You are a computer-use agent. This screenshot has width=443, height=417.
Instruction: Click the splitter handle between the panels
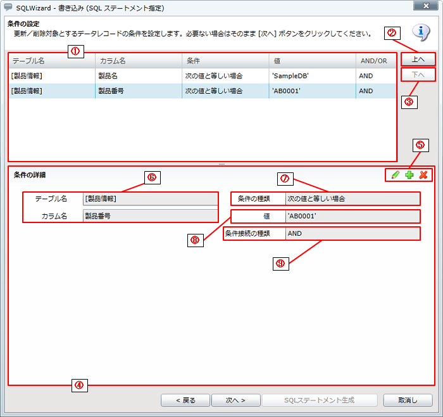pyautogui.click(x=221, y=164)
